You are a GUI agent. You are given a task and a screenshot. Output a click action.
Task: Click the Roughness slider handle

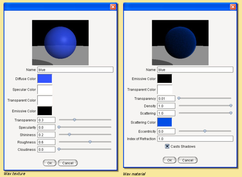90,142
